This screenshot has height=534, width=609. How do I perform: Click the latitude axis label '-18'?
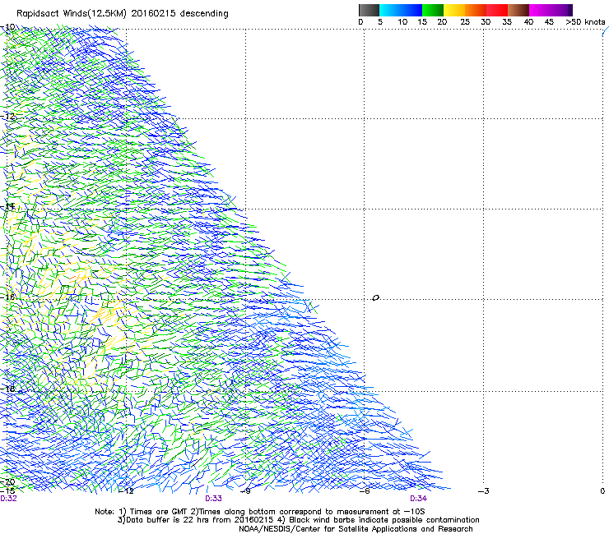7,389
